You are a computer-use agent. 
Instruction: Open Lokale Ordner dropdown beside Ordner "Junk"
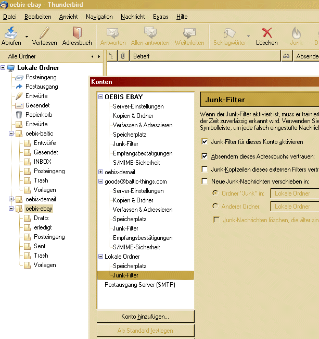295,193
